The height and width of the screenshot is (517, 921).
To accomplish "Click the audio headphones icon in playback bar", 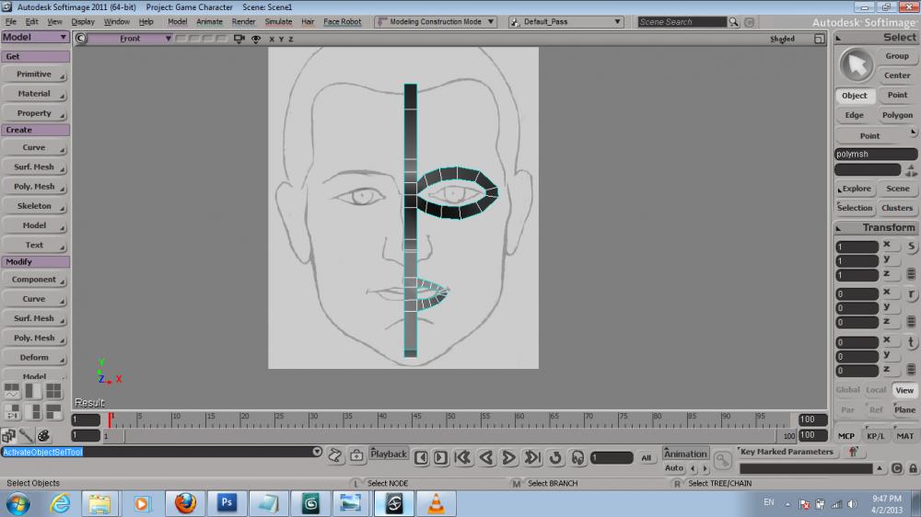I will (577, 457).
